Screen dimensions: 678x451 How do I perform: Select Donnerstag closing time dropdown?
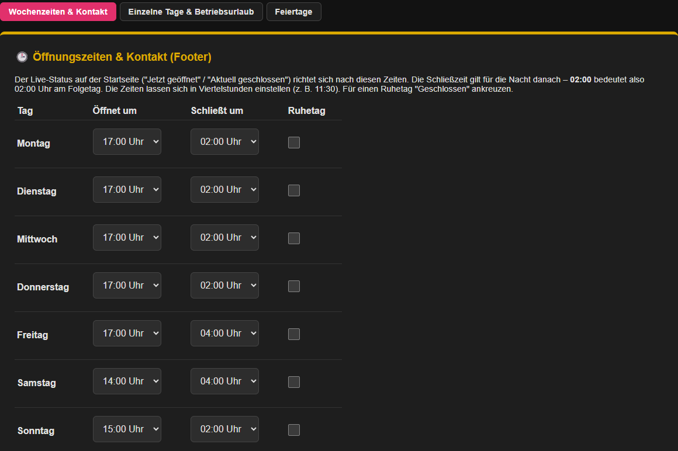(225, 286)
